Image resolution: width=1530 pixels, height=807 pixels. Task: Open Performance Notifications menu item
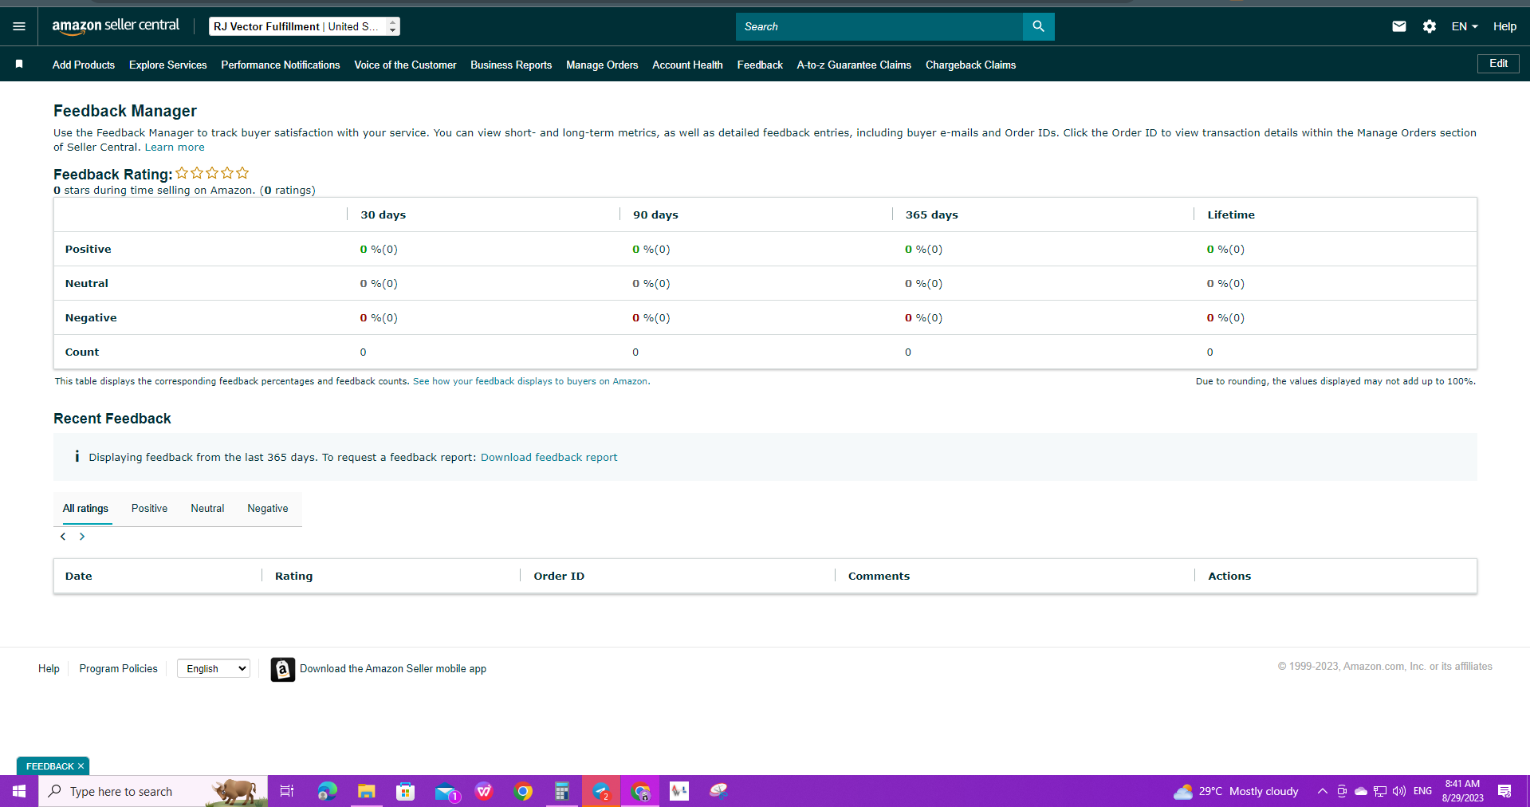point(281,65)
